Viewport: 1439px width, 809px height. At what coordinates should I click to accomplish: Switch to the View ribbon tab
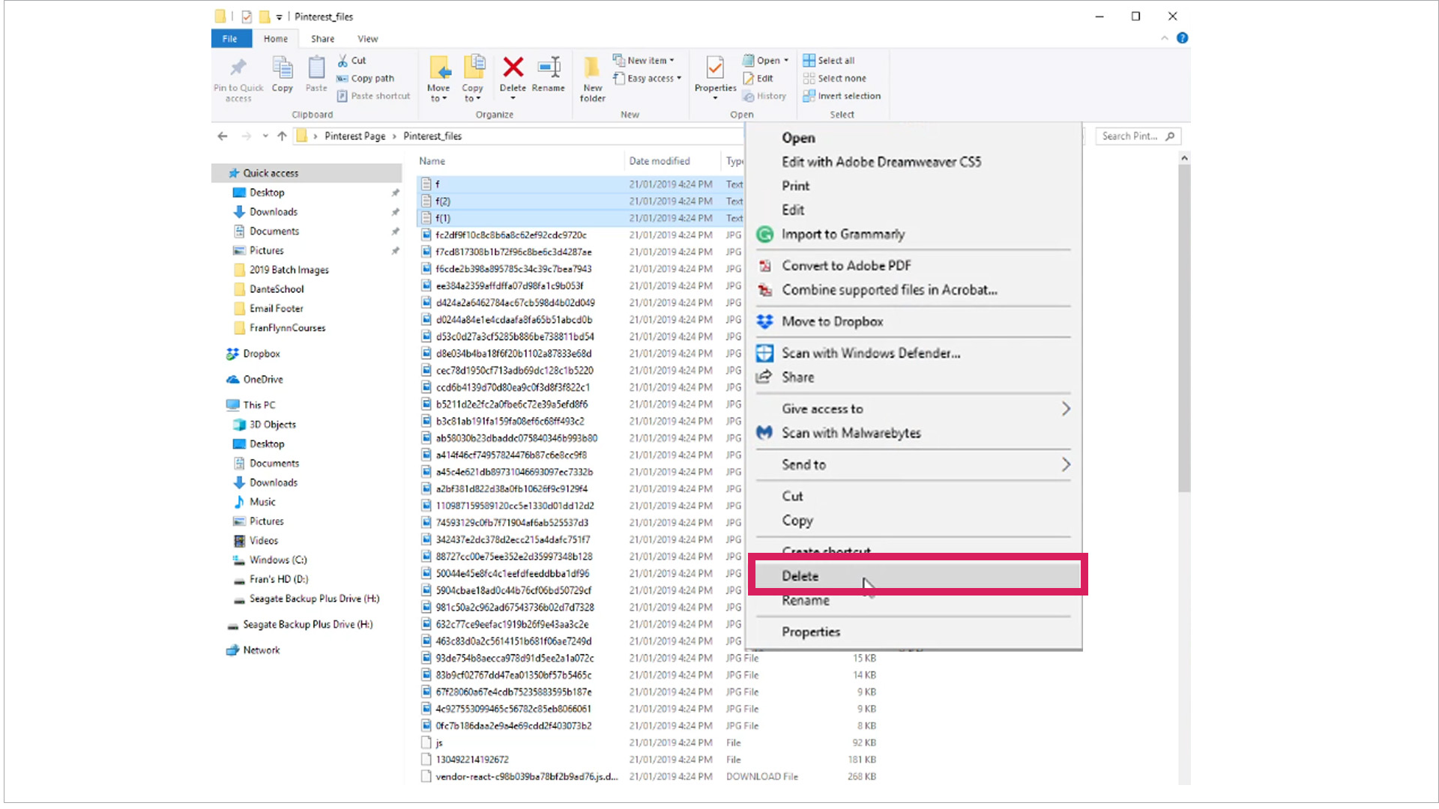[x=367, y=39]
